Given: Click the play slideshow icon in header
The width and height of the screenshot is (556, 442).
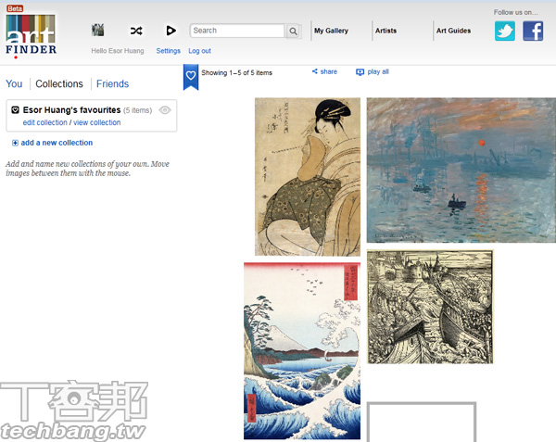Looking at the screenshot, I should point(171,31).
